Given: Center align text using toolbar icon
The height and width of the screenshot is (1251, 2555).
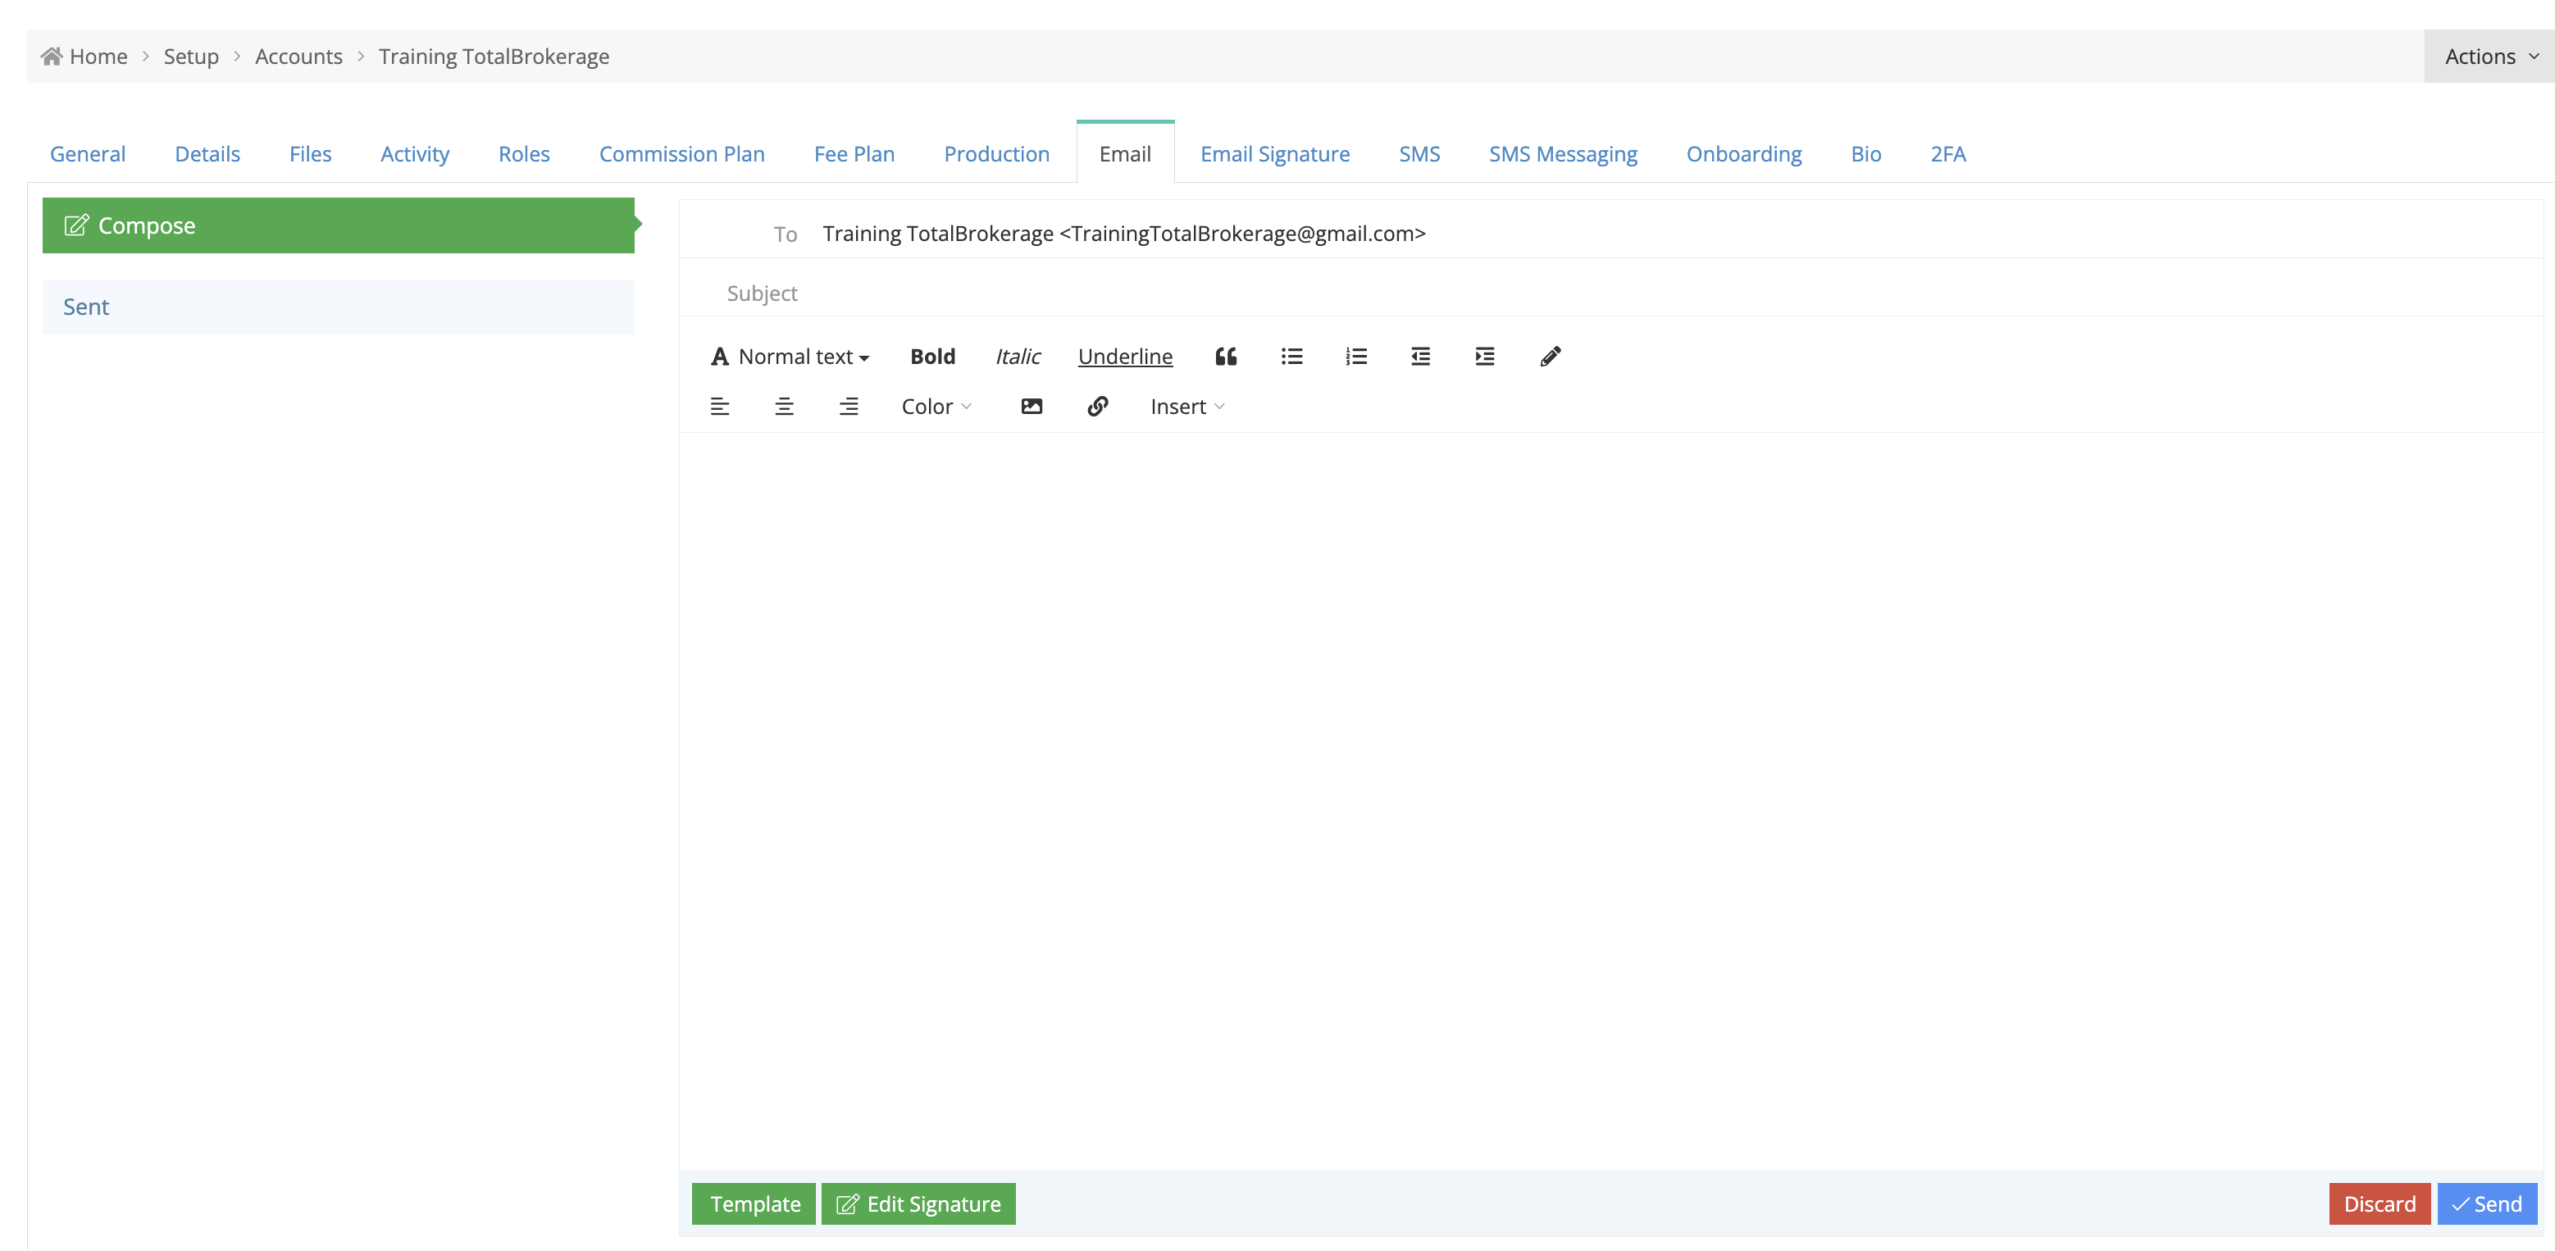Looking at the screenshot, I should point(785,407).
